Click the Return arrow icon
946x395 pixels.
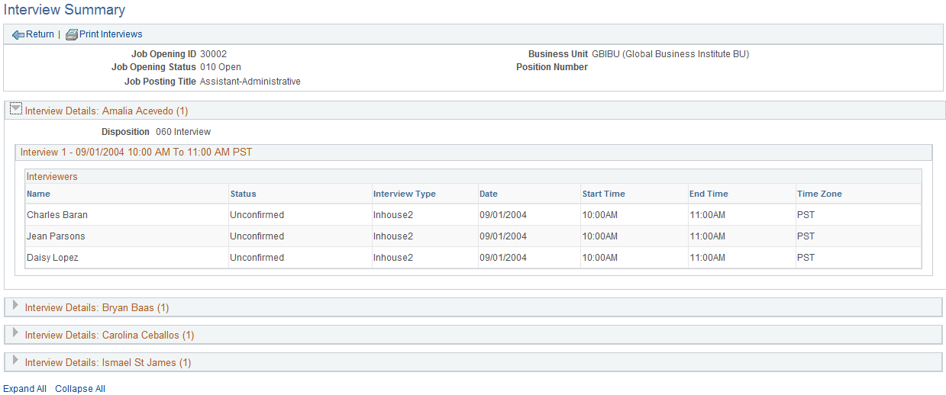coord(18,34)
